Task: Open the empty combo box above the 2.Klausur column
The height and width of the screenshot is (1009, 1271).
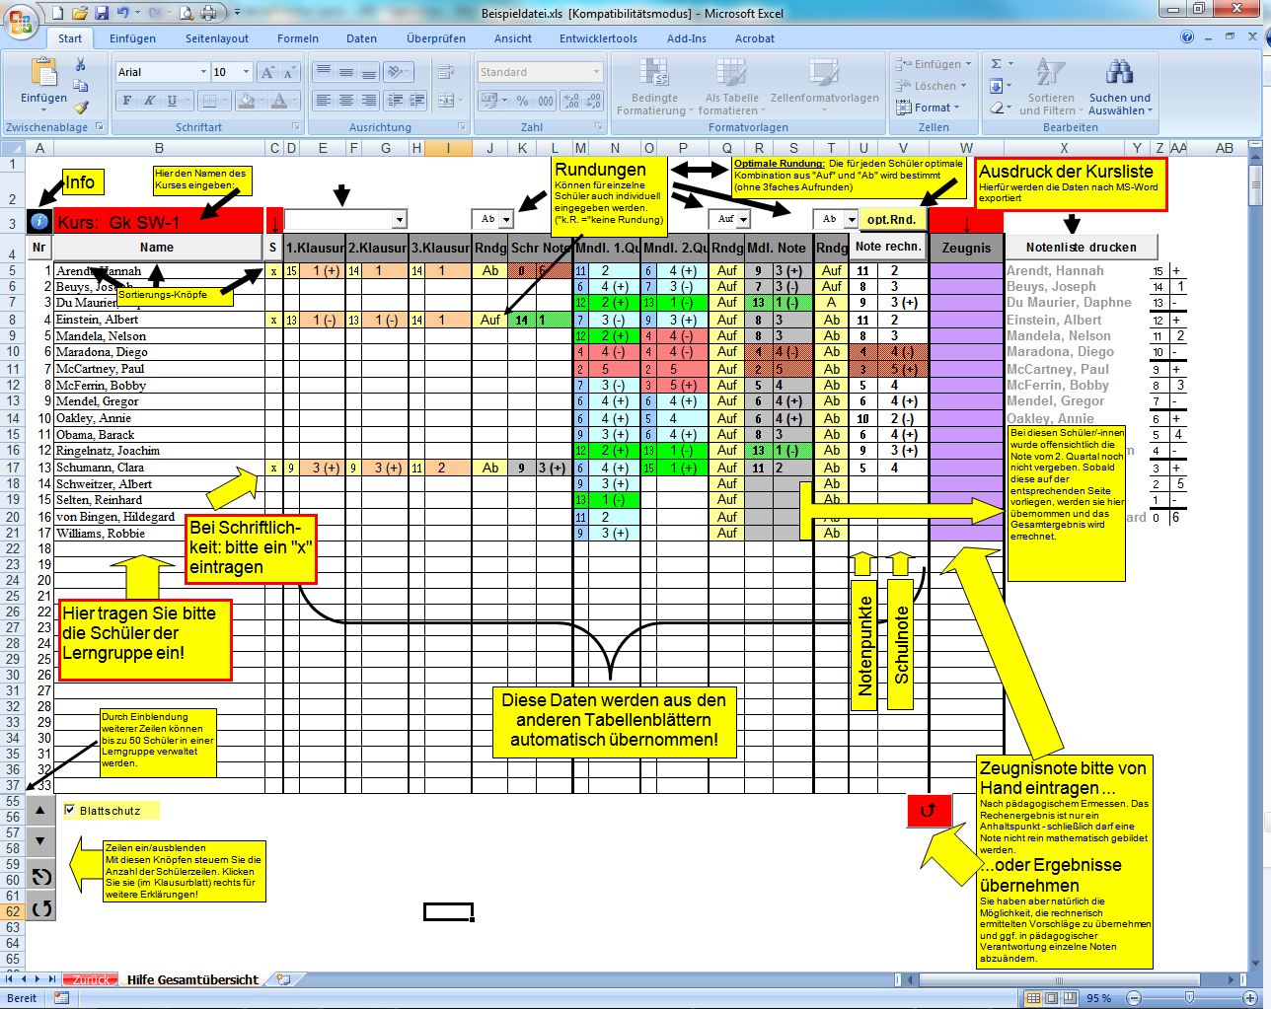Action: pyautogui.click(x=399, y=220)
